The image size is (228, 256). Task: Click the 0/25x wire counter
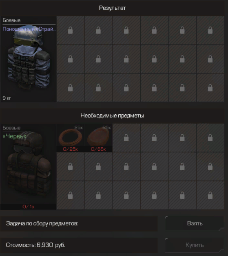coord(71,149)
